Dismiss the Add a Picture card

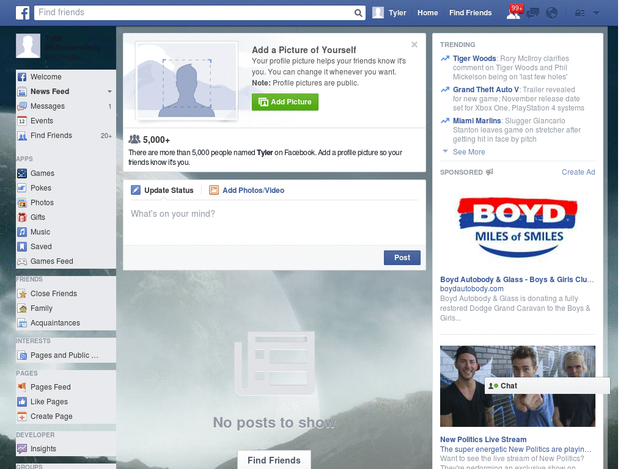[x=414, y=45]
